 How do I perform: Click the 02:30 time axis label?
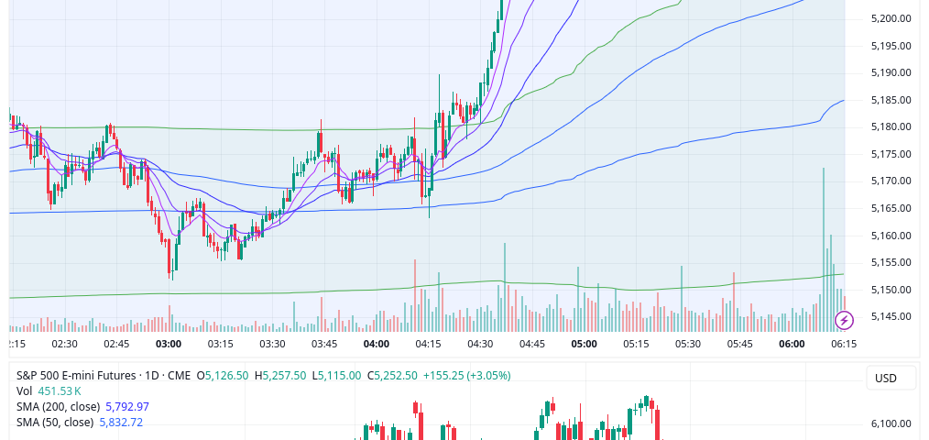(64, 344)
